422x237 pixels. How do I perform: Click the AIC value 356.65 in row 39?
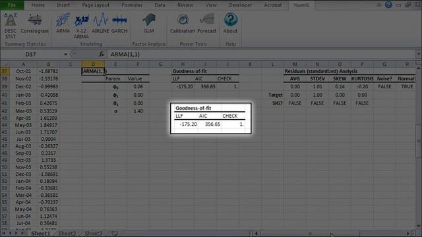pos(205,86)
